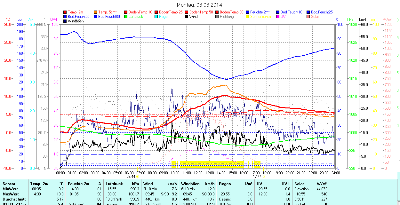Click the dark blue Windböen legend square
Screen dimensions: 400x205
click(x=65, y=21)
